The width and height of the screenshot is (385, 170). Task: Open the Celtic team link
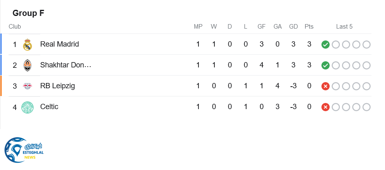pos(49,107)
